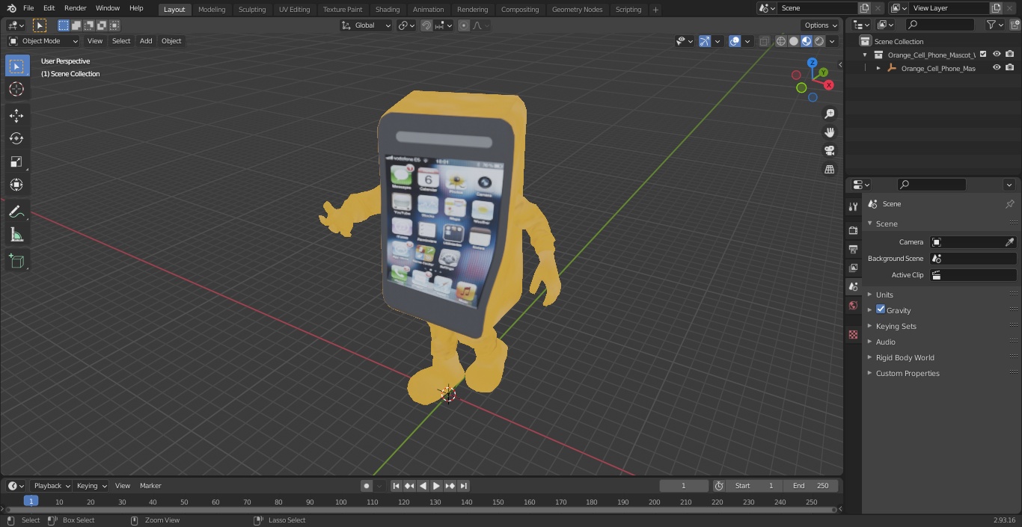Toggle the Gravity checkbox

[881, 309]
